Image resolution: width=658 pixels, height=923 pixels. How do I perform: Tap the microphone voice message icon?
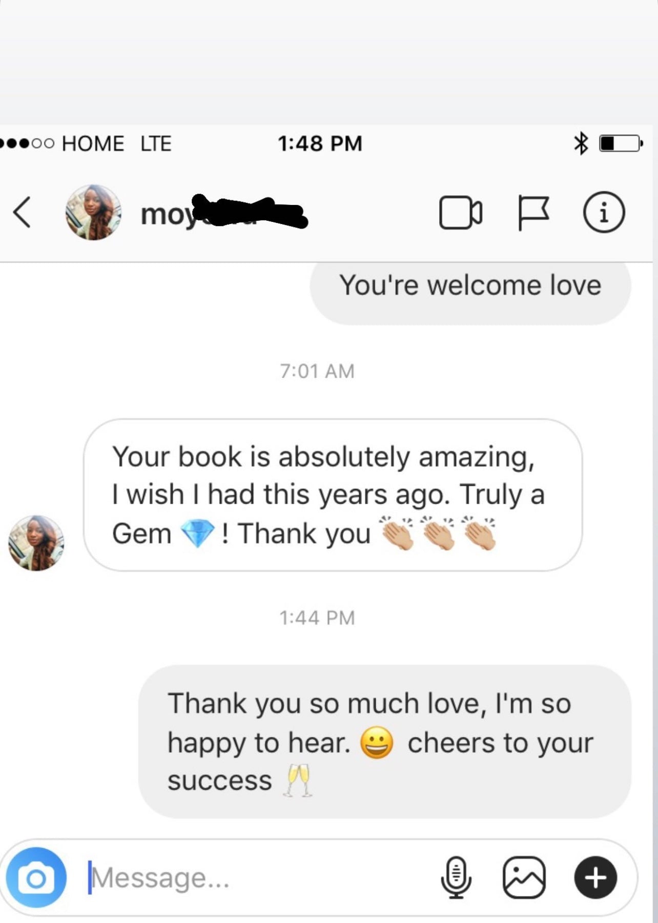[x=456, y=877]
